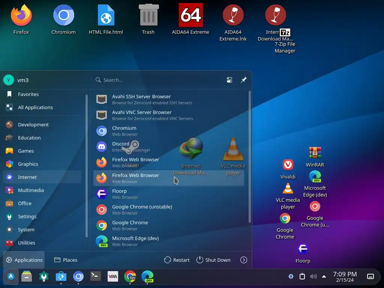Launch Microsoft Edge (dev) list entry
384x288 pixels.
pyautogui.click(x=169, y=241)
